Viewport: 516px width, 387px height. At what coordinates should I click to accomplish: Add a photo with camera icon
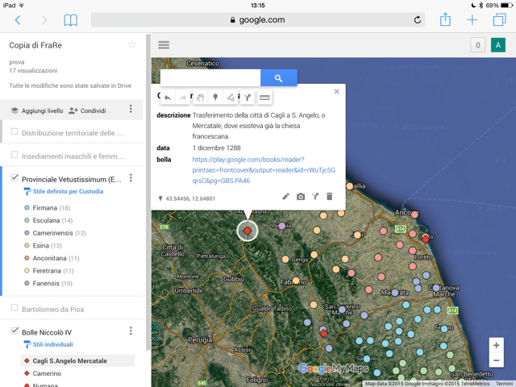click(301, 197)
